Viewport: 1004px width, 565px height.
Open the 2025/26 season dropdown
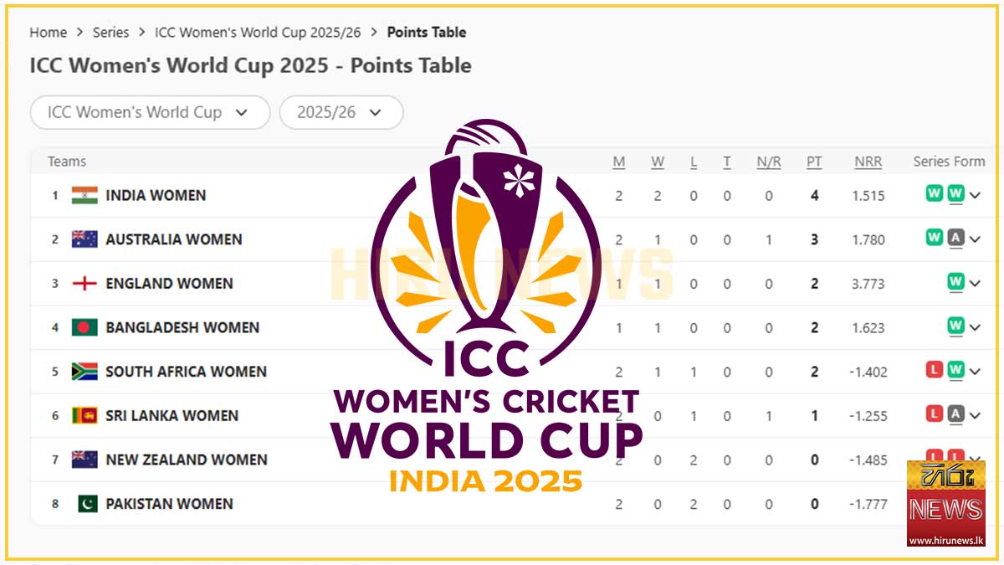[x=341, y=112]
